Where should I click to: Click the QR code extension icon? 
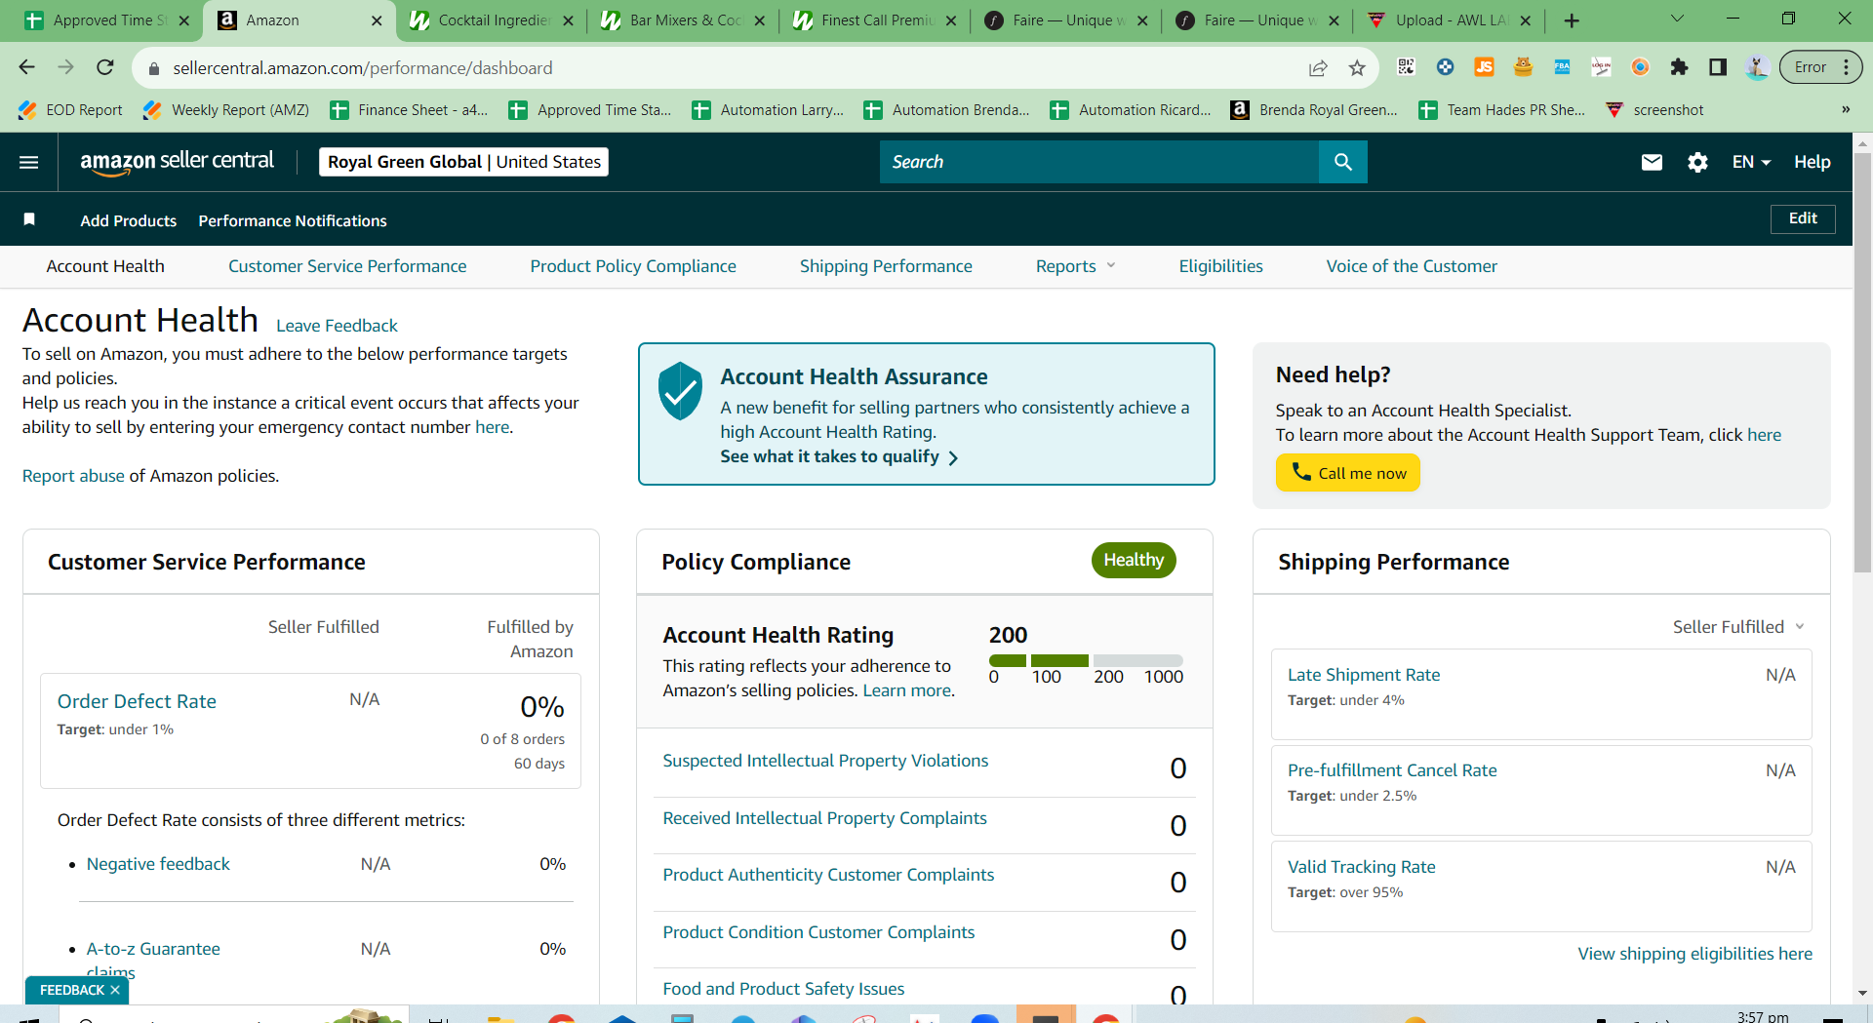1406,67
